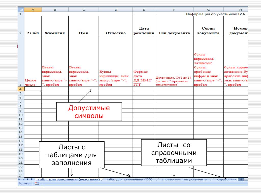Select row 3 header
This screenshot has width=261, height=196.
(21, 61)
